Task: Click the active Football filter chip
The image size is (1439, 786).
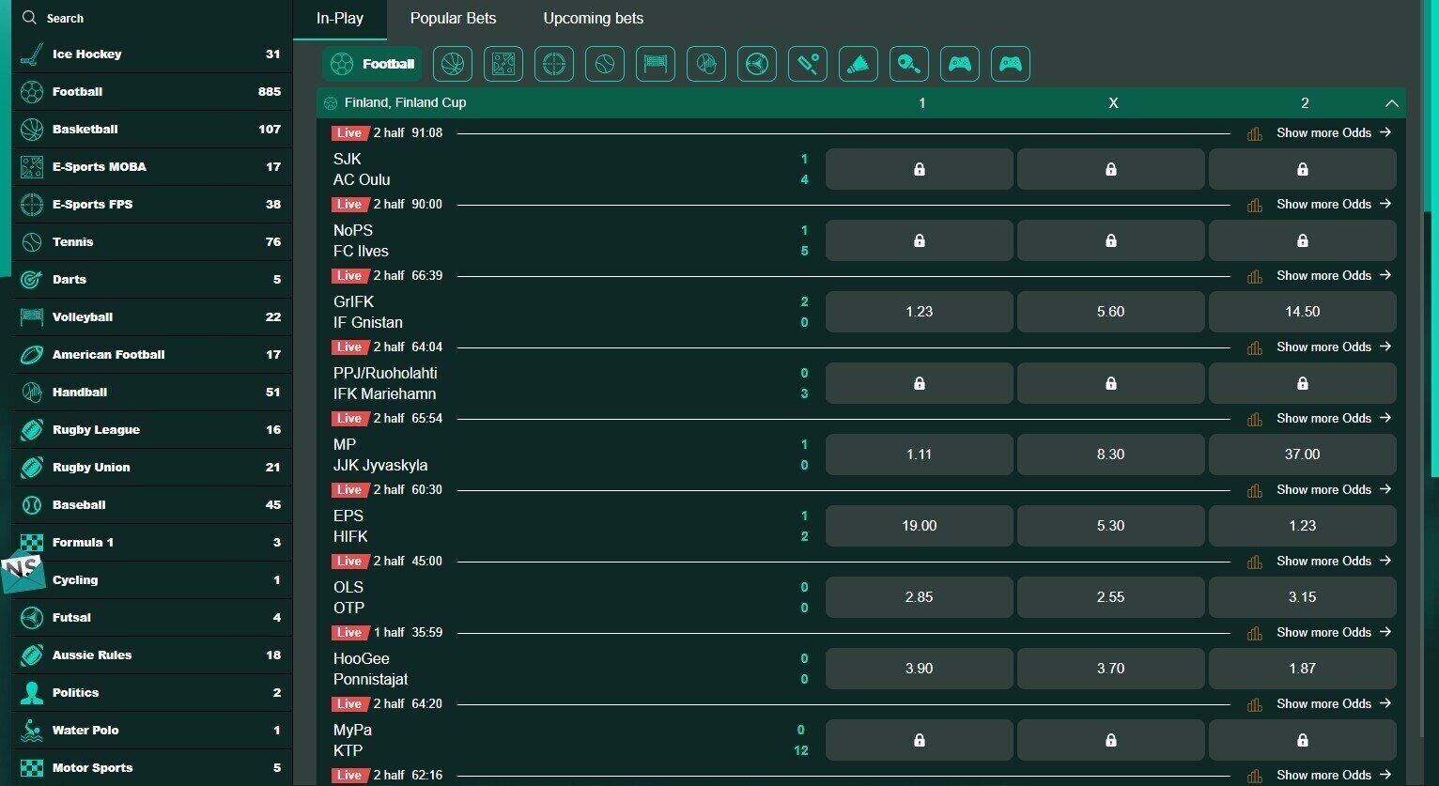Action: tap(372, 64)
